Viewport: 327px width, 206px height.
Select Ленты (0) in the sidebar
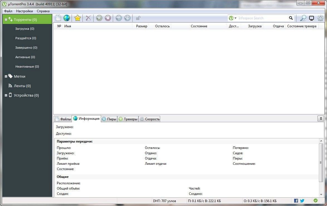(x=22, y=86)
